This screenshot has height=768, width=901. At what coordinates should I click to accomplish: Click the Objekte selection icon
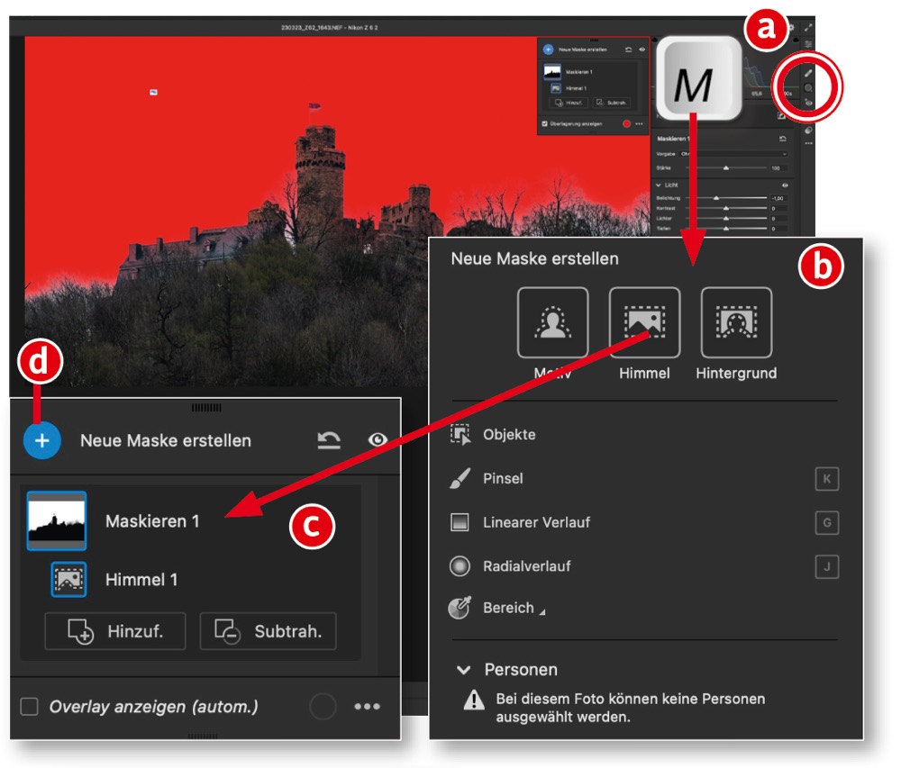[460, 435]
